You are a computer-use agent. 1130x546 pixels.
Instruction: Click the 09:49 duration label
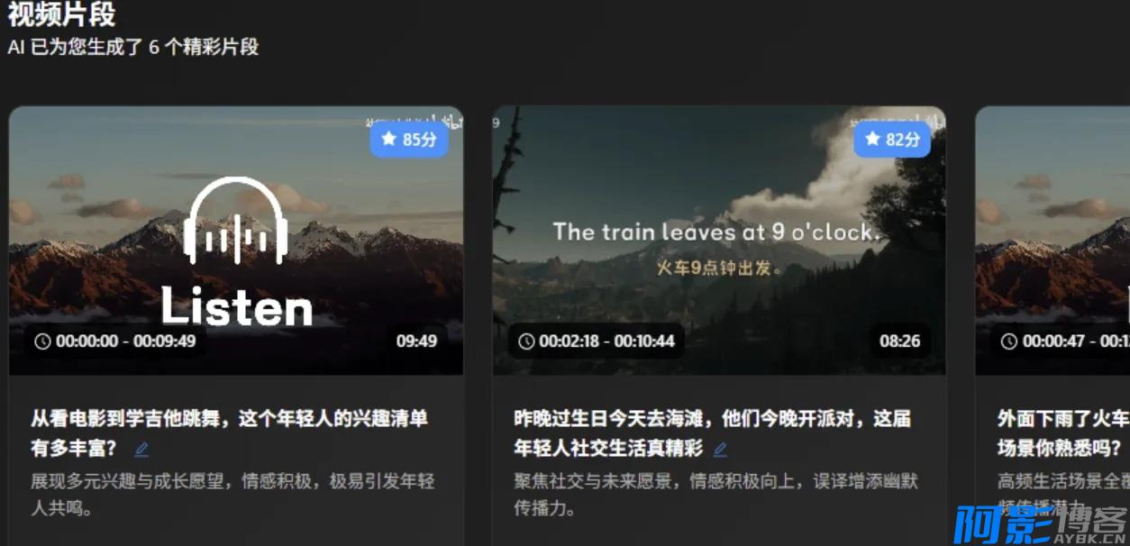(x=416, y=341)
